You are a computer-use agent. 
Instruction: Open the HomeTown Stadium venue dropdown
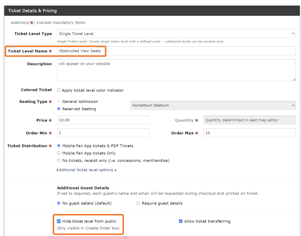[x=213, y=105]
